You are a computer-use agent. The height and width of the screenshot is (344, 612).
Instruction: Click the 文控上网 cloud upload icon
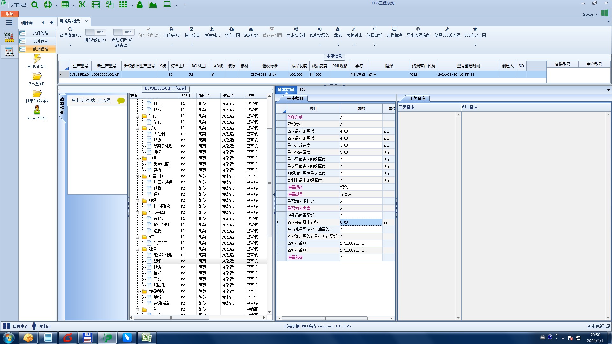point(232,29)
